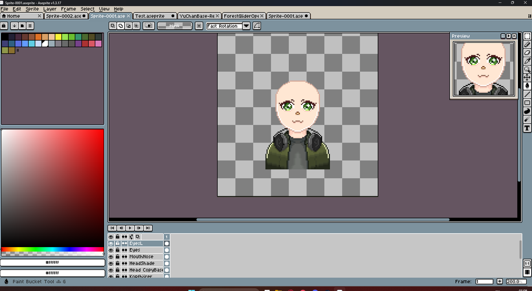Click the Mask opacity slider
Viewport: 532px width, 291px height.
pyautogui.click(x=175, y=26)
